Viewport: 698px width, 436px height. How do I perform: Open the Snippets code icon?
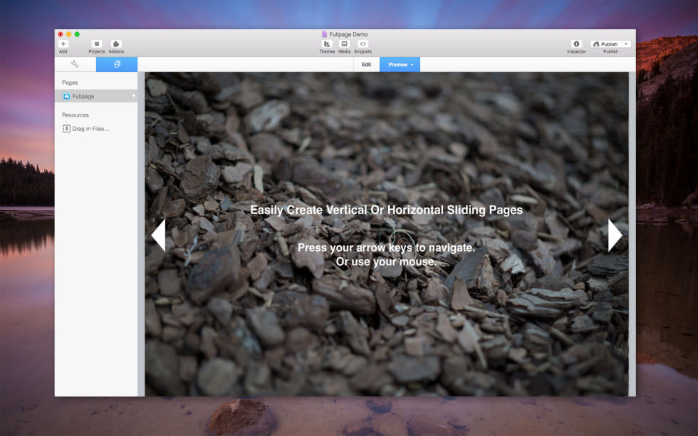click(363, 44)
